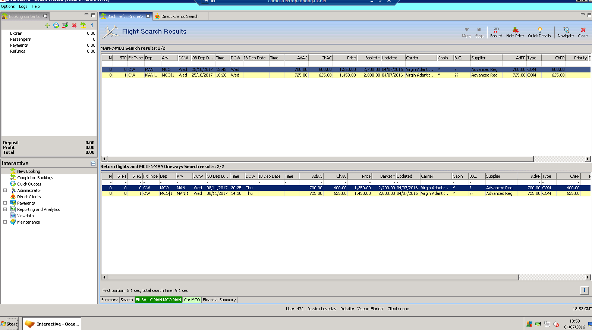This screenshot has height=330, width=592.
Task: Switch to the Search bottom tab
Action: coord(127,300)
